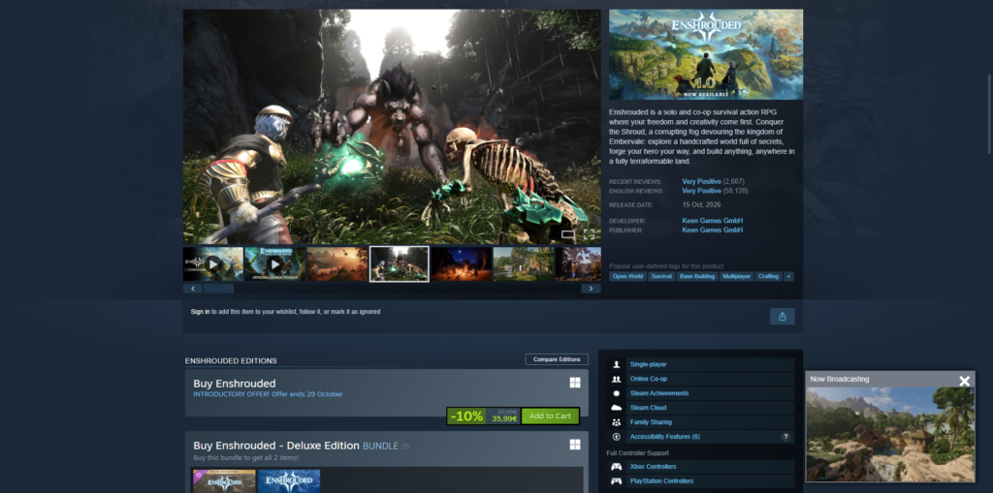Click the Deluxe bundle pack thumbnail image
Viewport: 993px width, 493px height.
click(x=224, y=481)
